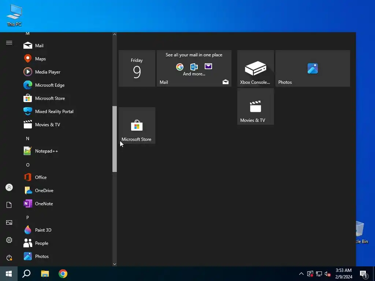Open taskbar Search

(x=26, y=274)
